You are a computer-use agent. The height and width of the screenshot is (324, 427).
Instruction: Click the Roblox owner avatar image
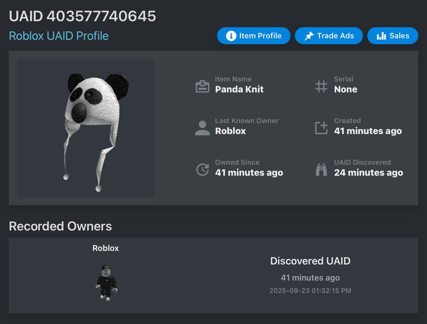[107, 283]
